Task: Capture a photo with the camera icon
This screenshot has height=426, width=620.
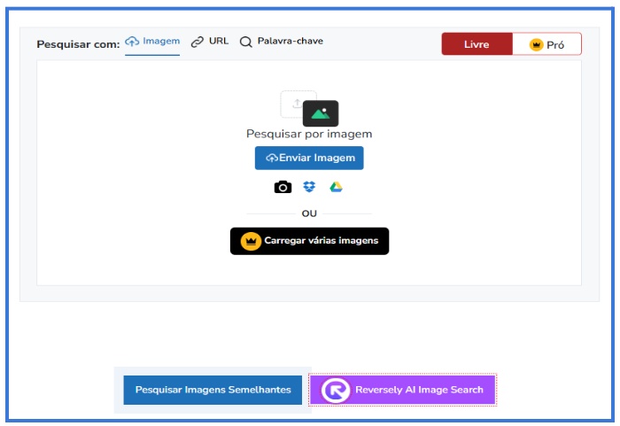Action: pos(283,187)
